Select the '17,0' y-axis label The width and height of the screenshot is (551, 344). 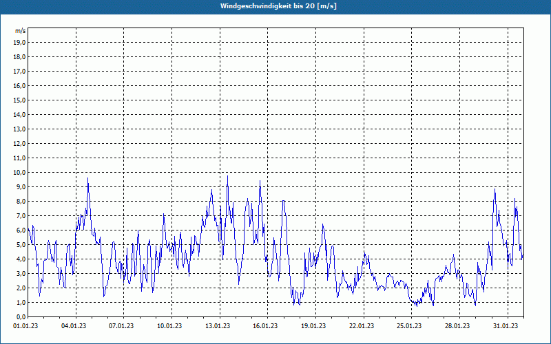pyautogui.click(x=19, y=72)
